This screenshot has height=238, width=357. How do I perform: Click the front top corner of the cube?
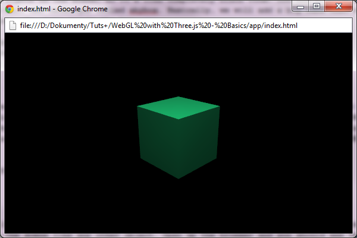pos(178,119)
